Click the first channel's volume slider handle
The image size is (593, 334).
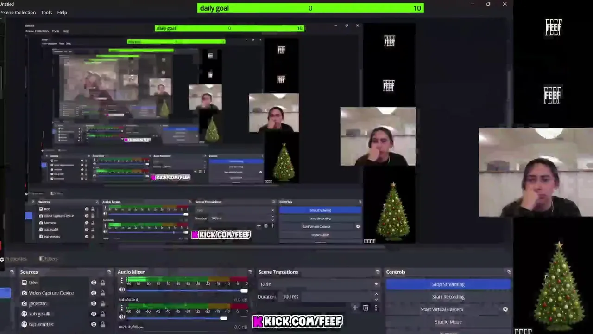(244, 291)
